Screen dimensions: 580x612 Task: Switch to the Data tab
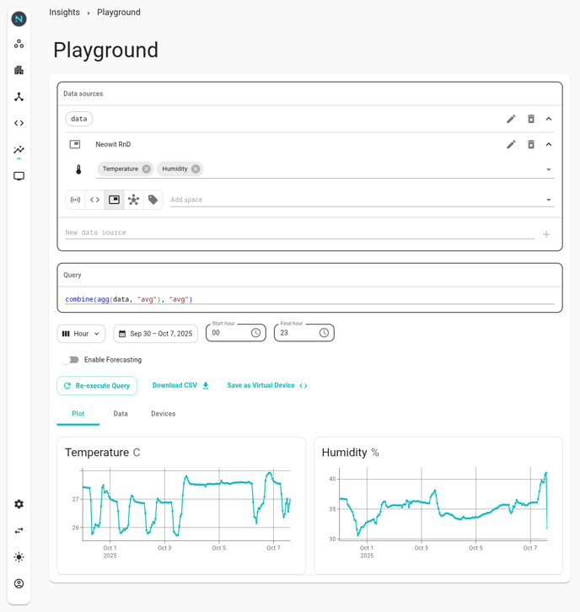tap(121, 414)
